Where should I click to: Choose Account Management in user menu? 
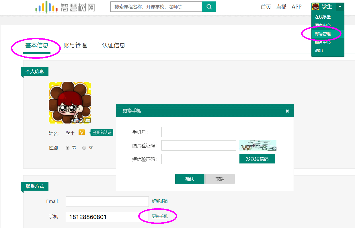point(323,34)
